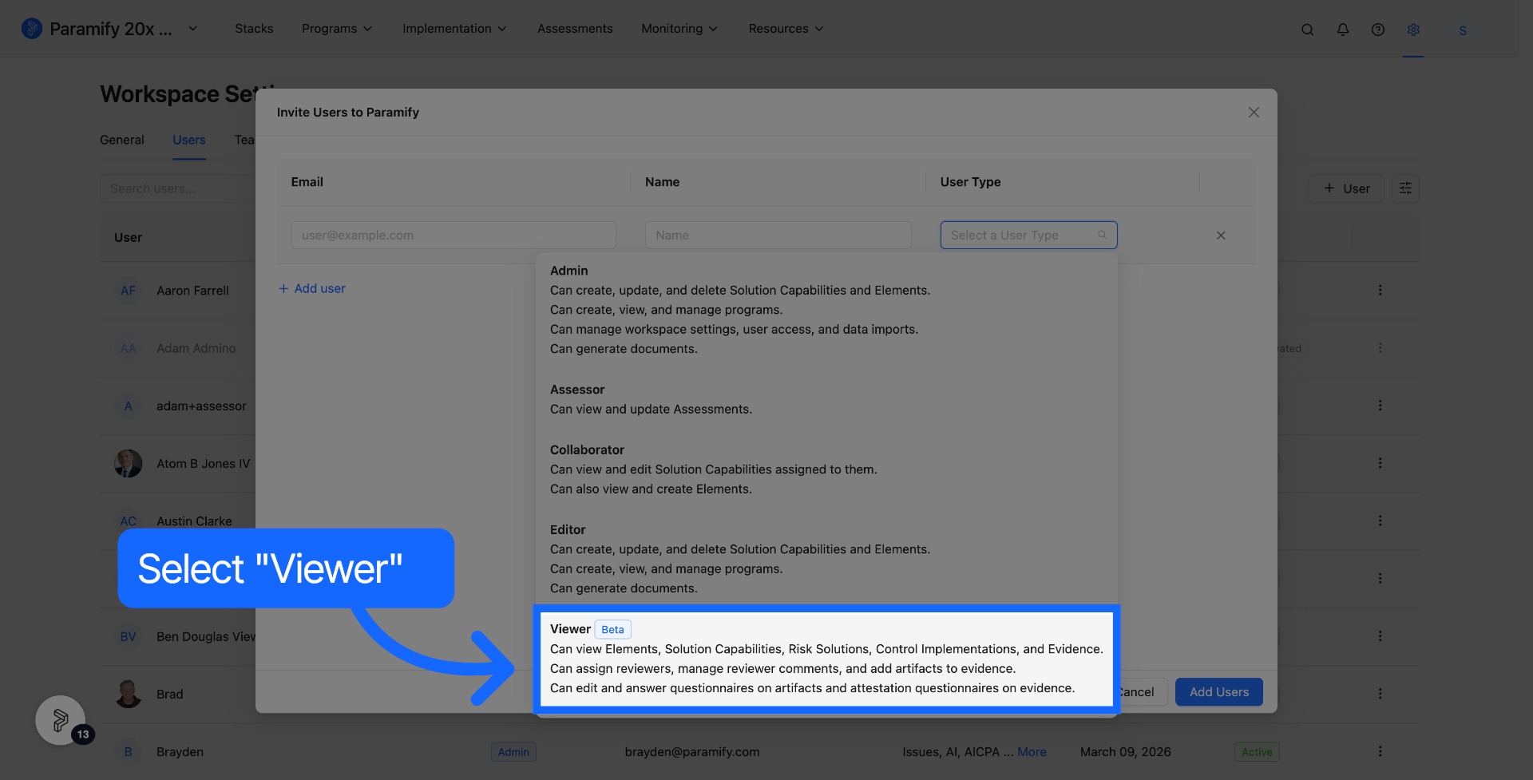This screenshot has height=780, width=1533.
Task: Click the More link in Brayden's row
Action: 1032,752
